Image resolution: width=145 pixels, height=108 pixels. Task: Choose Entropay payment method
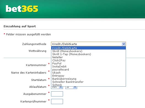(88, 76)
